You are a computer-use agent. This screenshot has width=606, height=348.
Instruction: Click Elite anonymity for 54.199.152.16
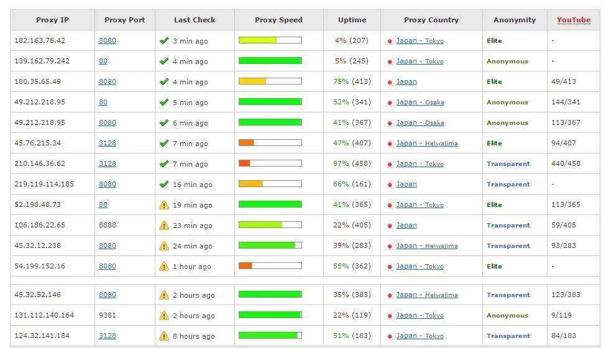point(494,266)
